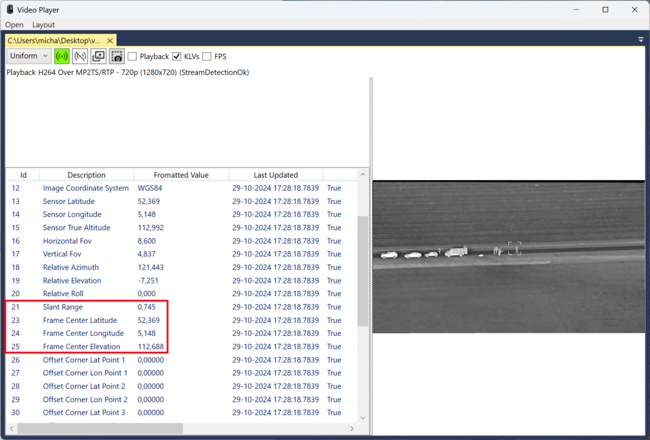The width and height of the screenshot is (650, 440).
Task: Click the green start streaming icon
Action: [62, 56]
